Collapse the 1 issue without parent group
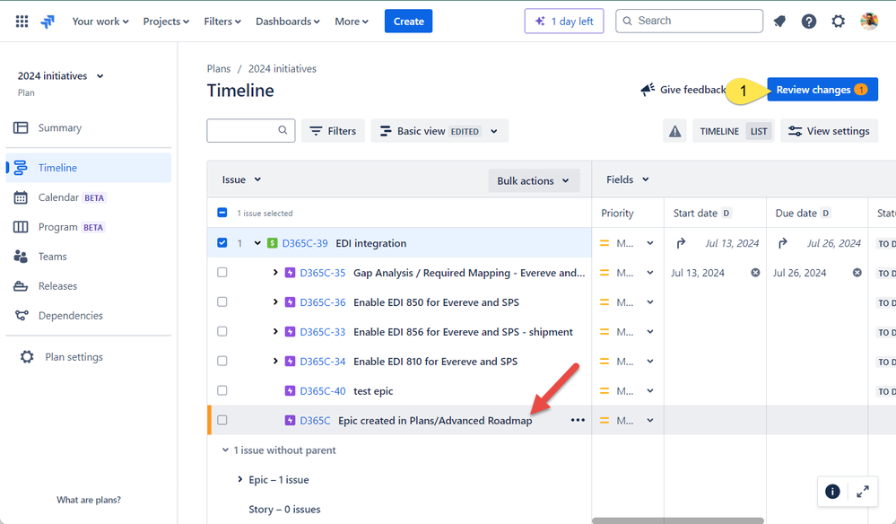The width and height of the screenshot is (896, 524). point(225,450)
